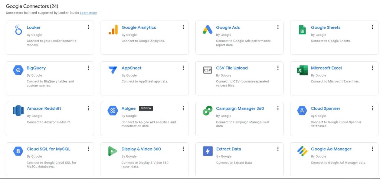Click the Apigee PREVIEW badge
Image resolution: width=380 pixels, height=179 pixels.
pos(146,108)
